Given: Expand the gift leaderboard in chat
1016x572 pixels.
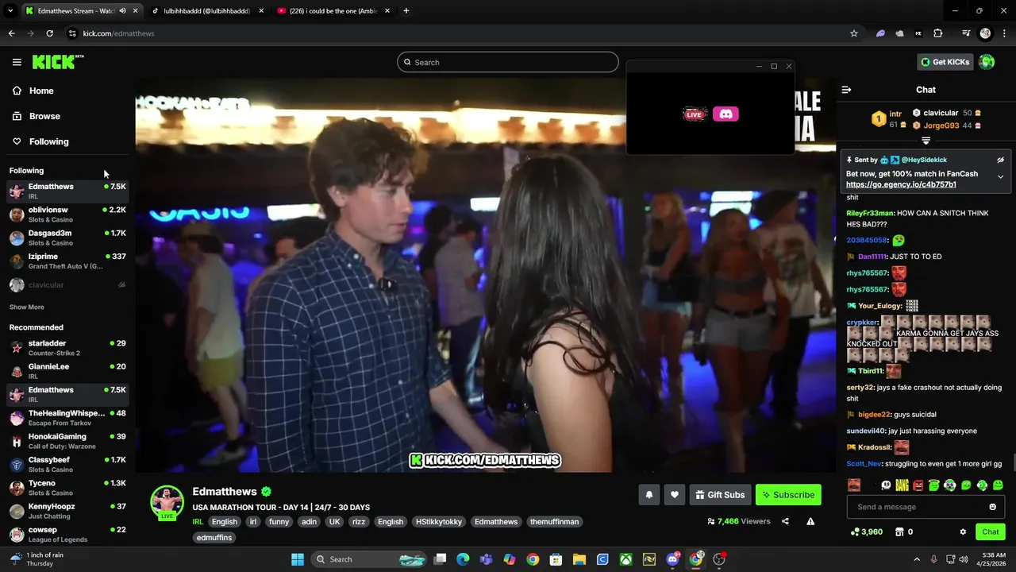Looking at the screenshot, I should coord(926,141).
